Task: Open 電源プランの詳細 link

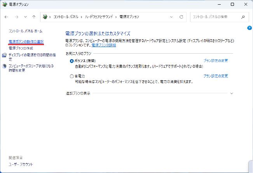Action: [x=104, y=45]
